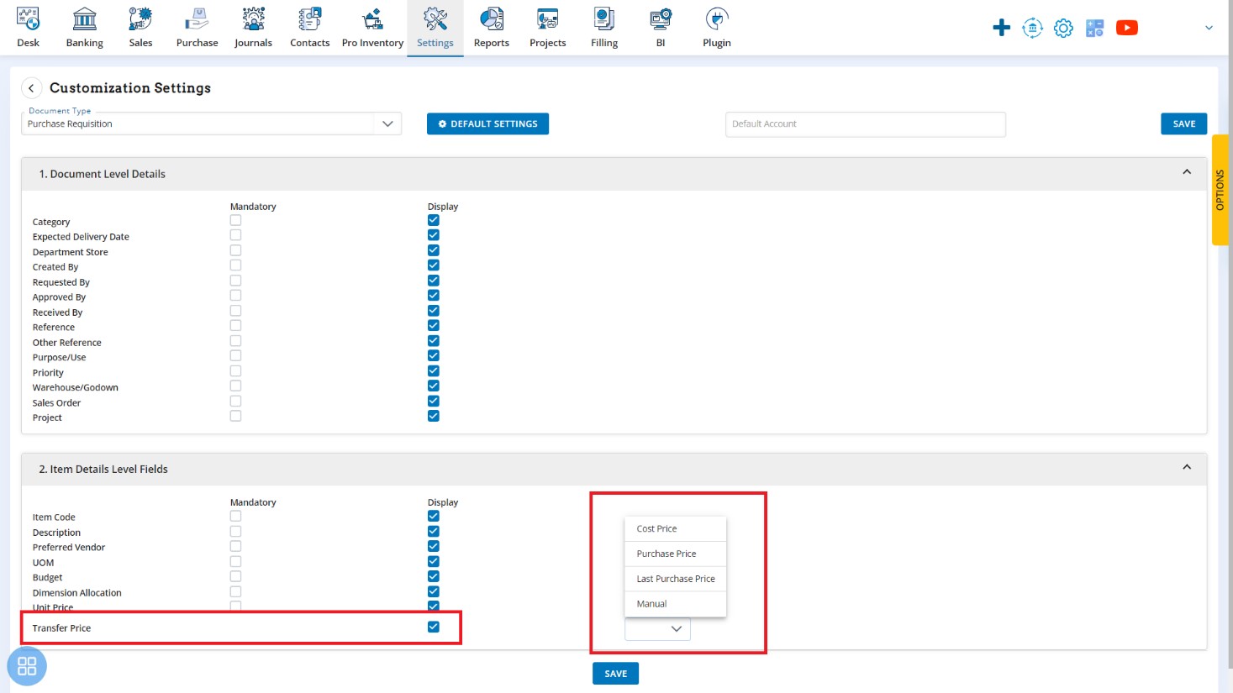Collapse the Document Level Details section

(1187, 172)
